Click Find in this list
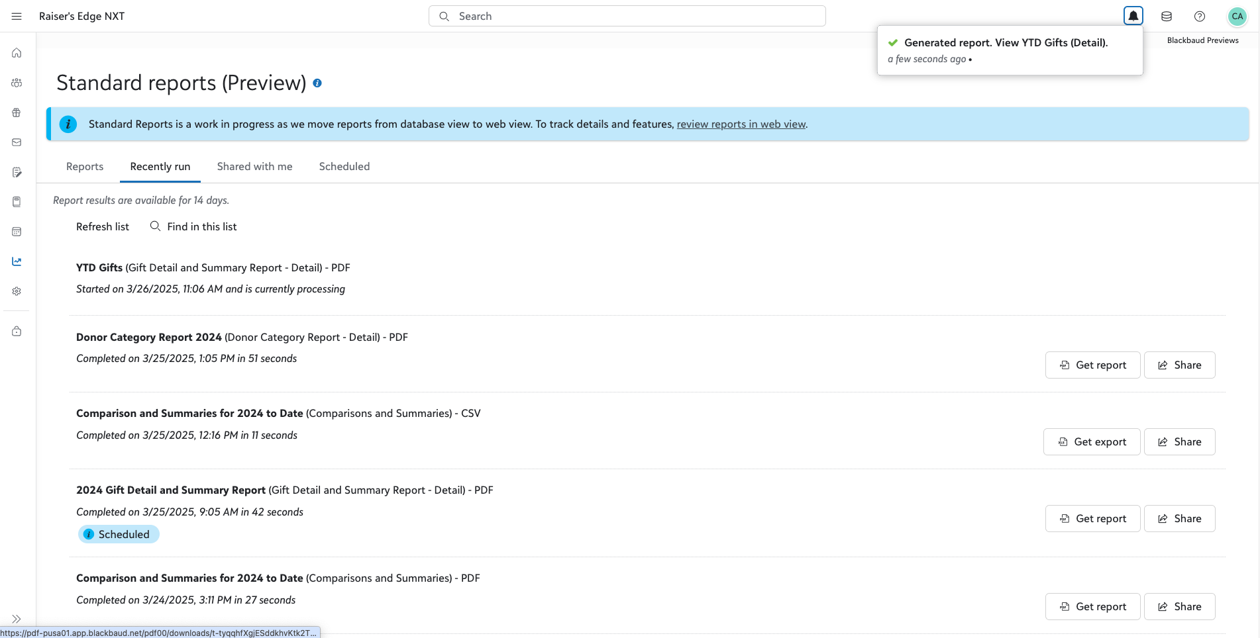The width and height of the screenshot is (1260, 638). coord(193,226)
